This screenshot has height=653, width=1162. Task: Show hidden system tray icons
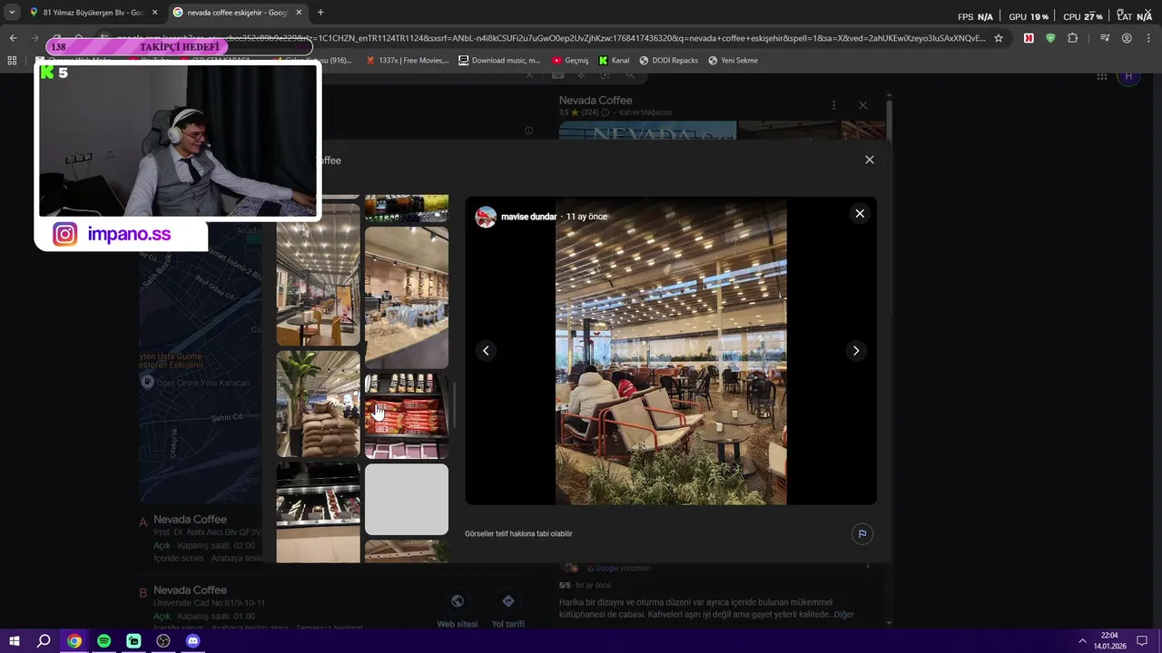1082,641
